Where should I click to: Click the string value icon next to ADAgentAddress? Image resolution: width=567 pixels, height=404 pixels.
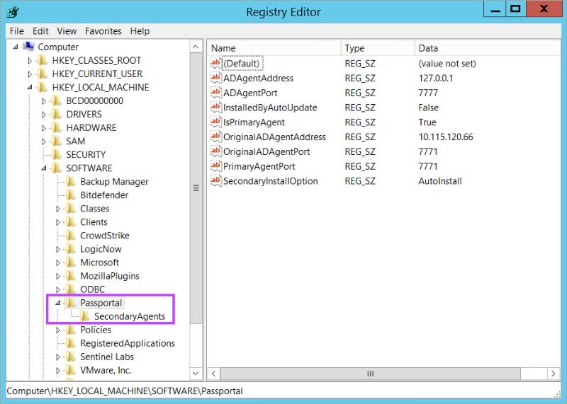pyautogui.click(x=215, y=78)
